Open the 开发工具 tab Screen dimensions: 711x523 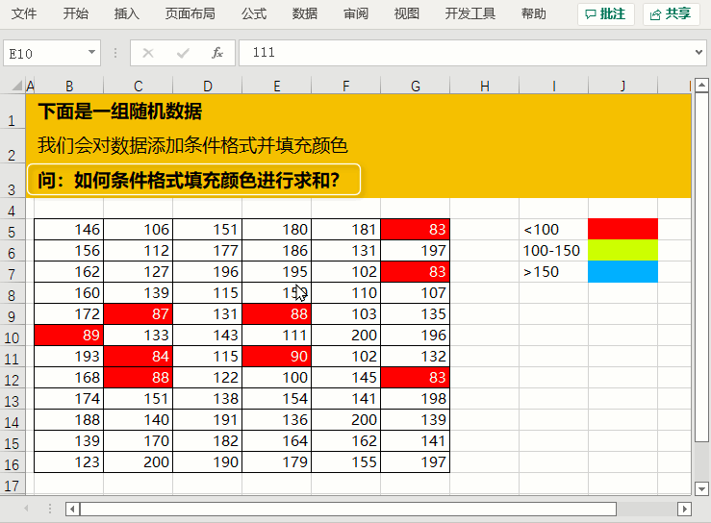tap(470, 14)
